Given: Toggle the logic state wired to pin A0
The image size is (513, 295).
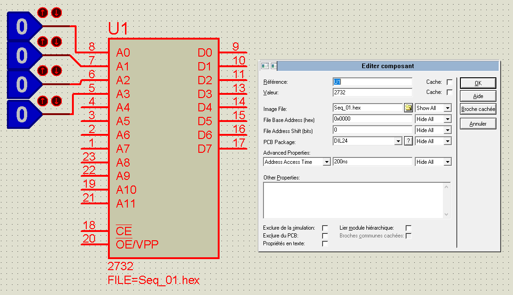Looking at the screenshot, I should click(22, 27).
